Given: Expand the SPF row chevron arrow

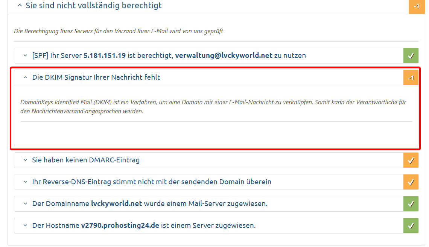Looking at the screenshot, I should (x=25, y=56).
